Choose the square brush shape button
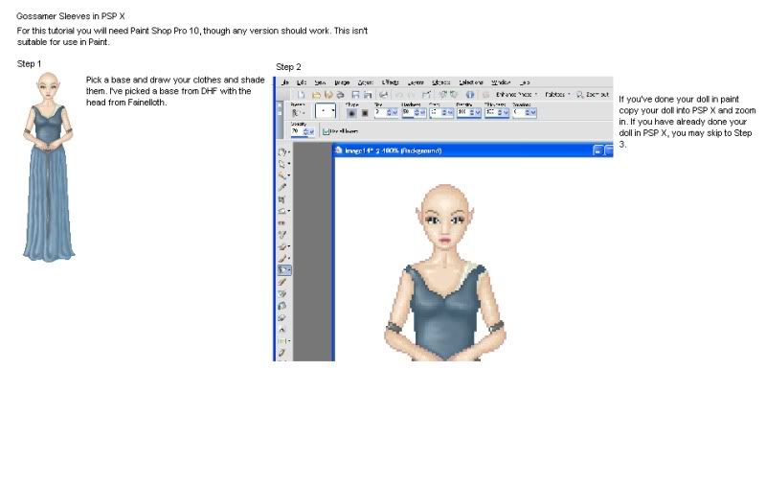This screenshot has height=486, width=766. tap(365, 113)
